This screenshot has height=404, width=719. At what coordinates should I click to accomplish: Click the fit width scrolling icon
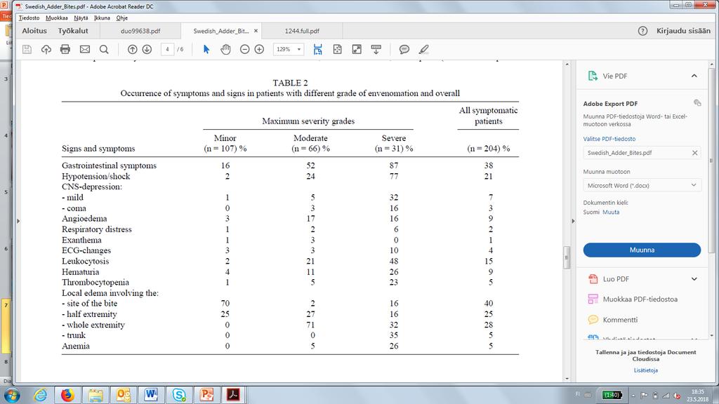[x=318, y=50]
